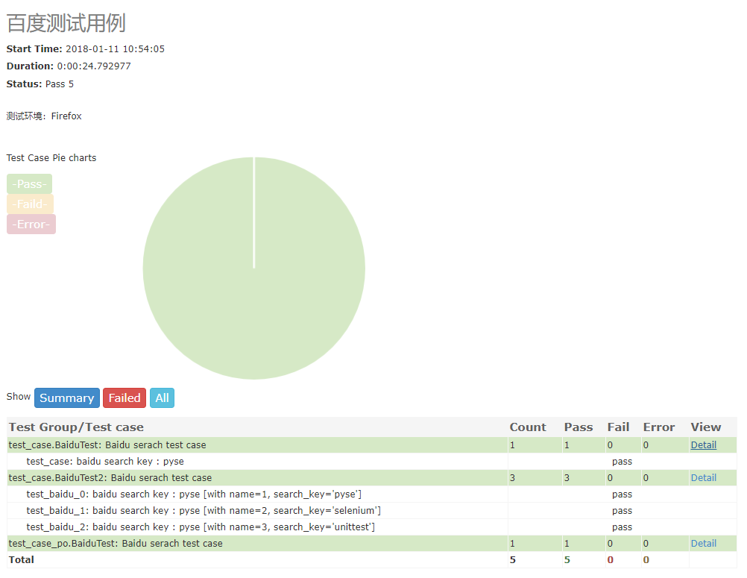Viewport: 747px width, 578px height.
Task: Click the Error column header
Action: [x=659, y=427]
